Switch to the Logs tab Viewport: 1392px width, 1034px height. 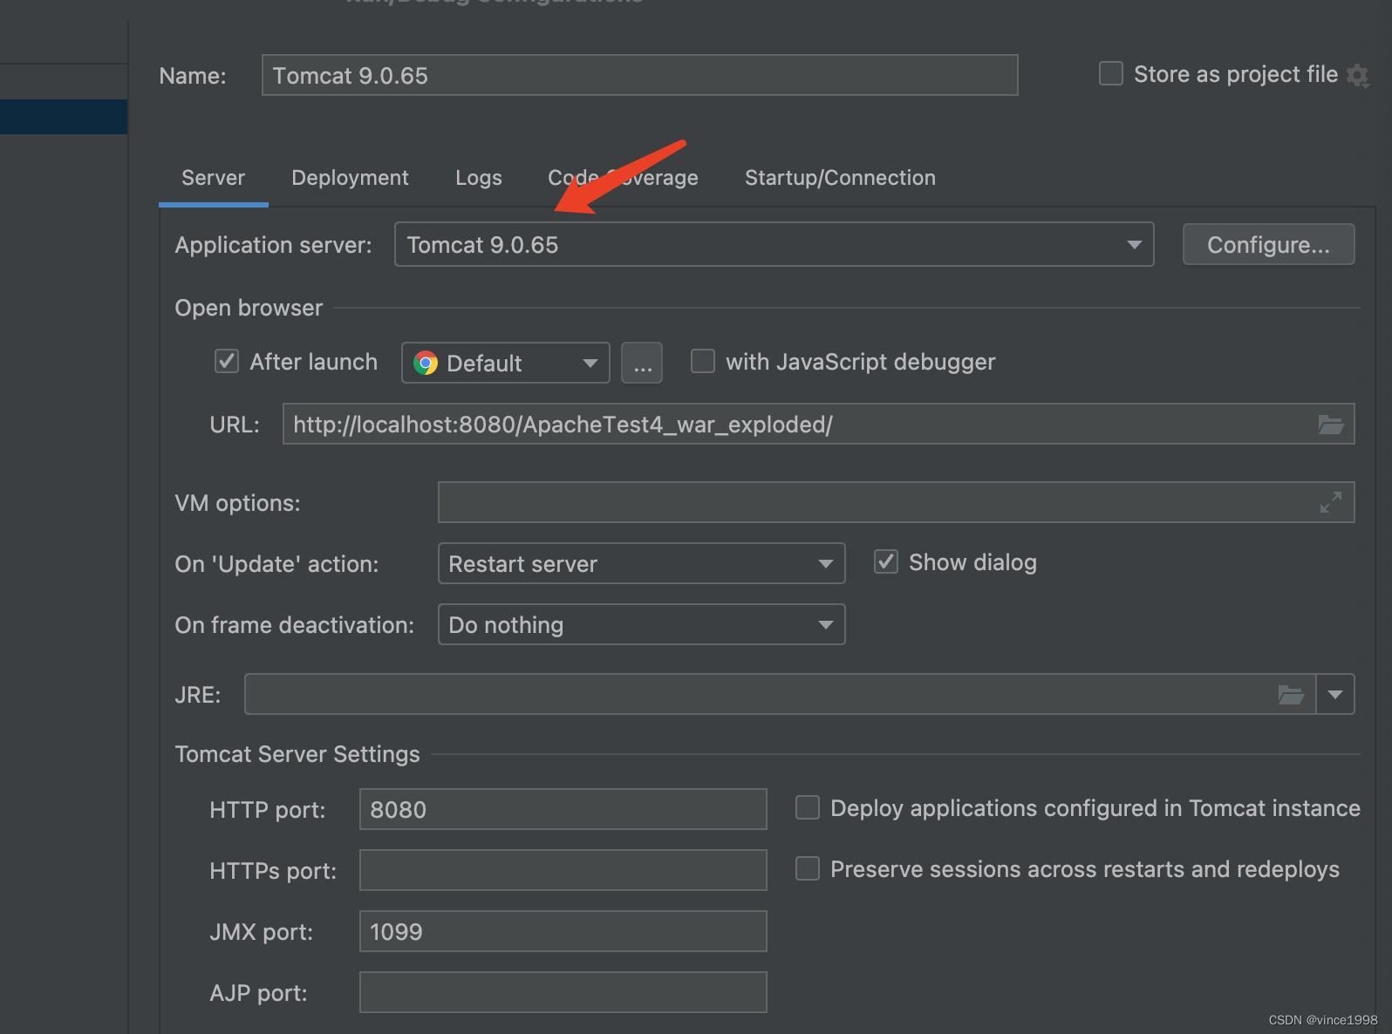[478, 178]
